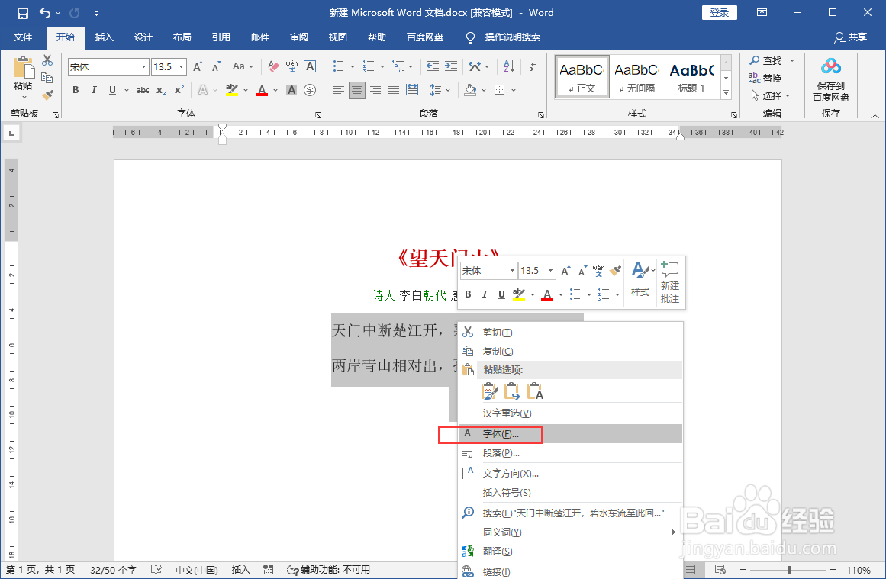Apply character border in ribbon
This screenshot has height=579, width=886.
310,66
